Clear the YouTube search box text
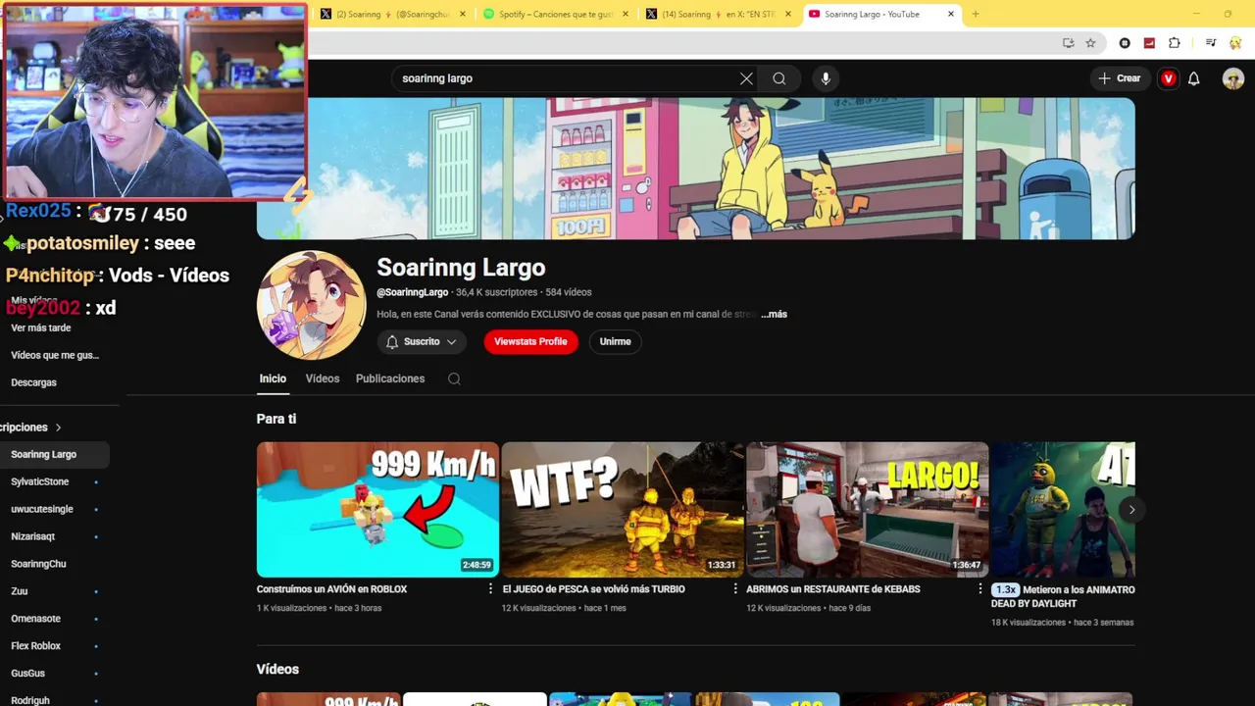1255x706 pixels. 746,78
